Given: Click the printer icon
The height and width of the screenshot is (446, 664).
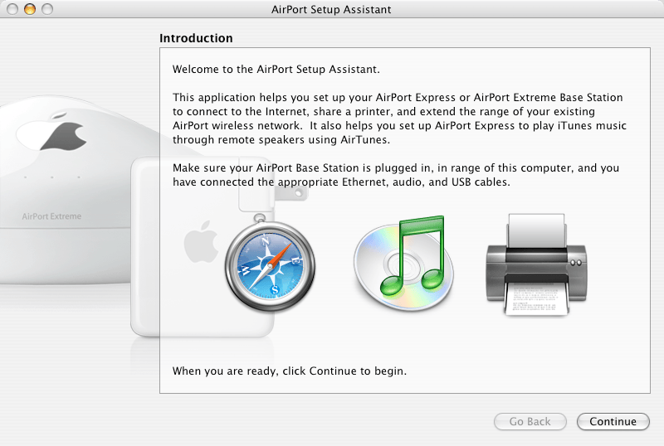Looking at the screenshot, I should coord(536,264).
